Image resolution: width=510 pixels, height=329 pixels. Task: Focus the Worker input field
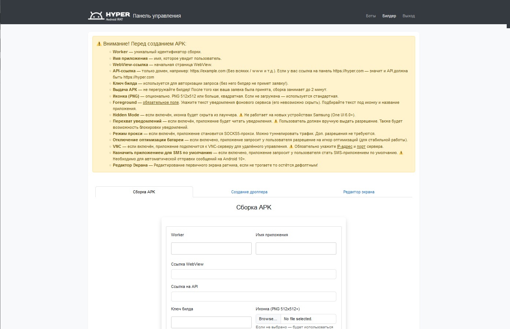pos(211,249)
